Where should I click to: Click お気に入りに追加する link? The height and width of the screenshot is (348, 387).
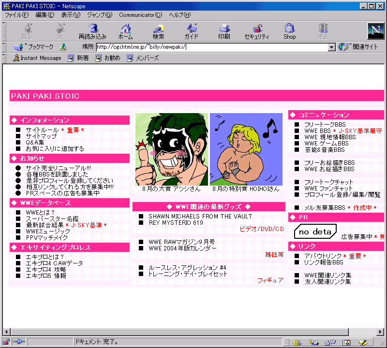click(55, 149)
